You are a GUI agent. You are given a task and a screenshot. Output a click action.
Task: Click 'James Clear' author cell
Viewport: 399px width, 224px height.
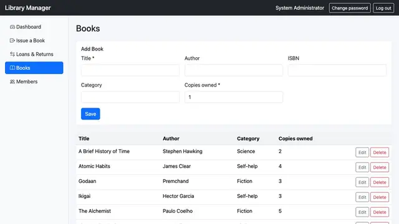(176, 166)
